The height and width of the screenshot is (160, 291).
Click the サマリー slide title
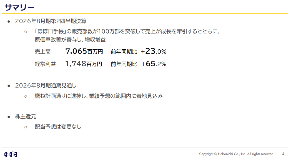[19, 7]
